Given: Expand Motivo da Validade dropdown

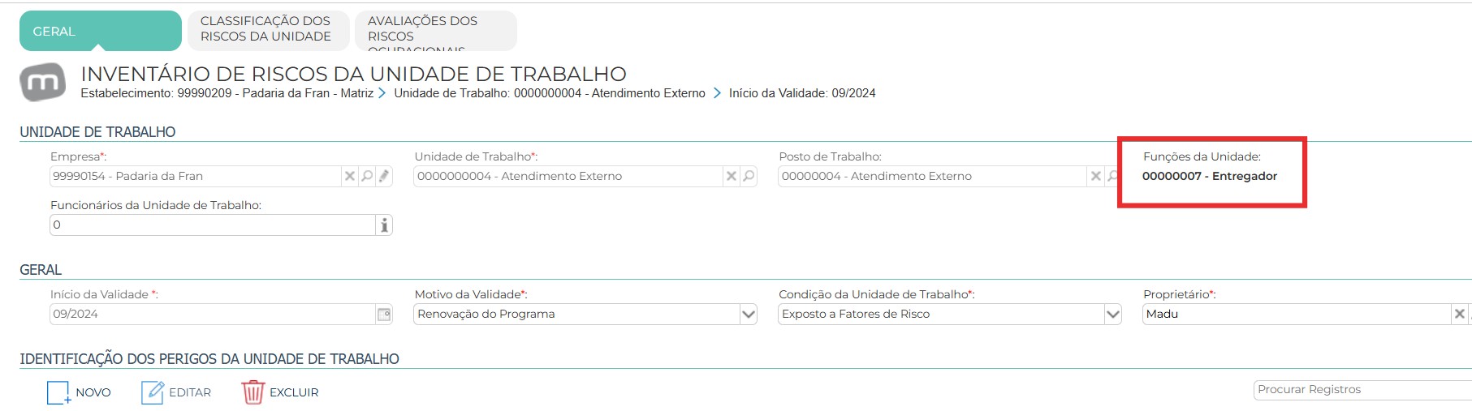Looking at the screenshot, I should [748, 314].
